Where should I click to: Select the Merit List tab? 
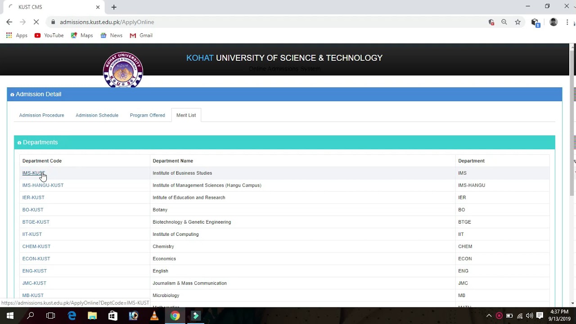point(186,115)
